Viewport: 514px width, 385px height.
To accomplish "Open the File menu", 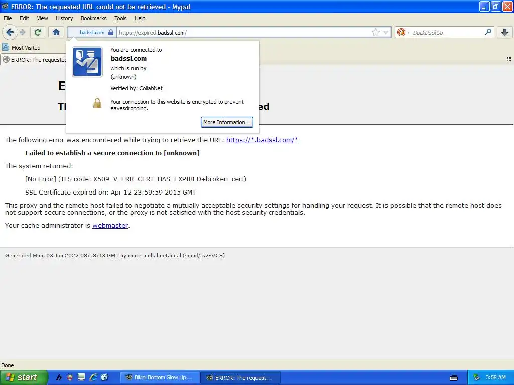I will click(x=8, y=18).
